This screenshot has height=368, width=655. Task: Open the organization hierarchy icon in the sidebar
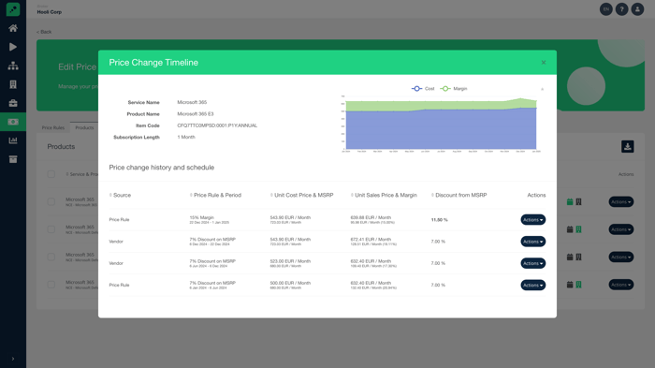13,66
